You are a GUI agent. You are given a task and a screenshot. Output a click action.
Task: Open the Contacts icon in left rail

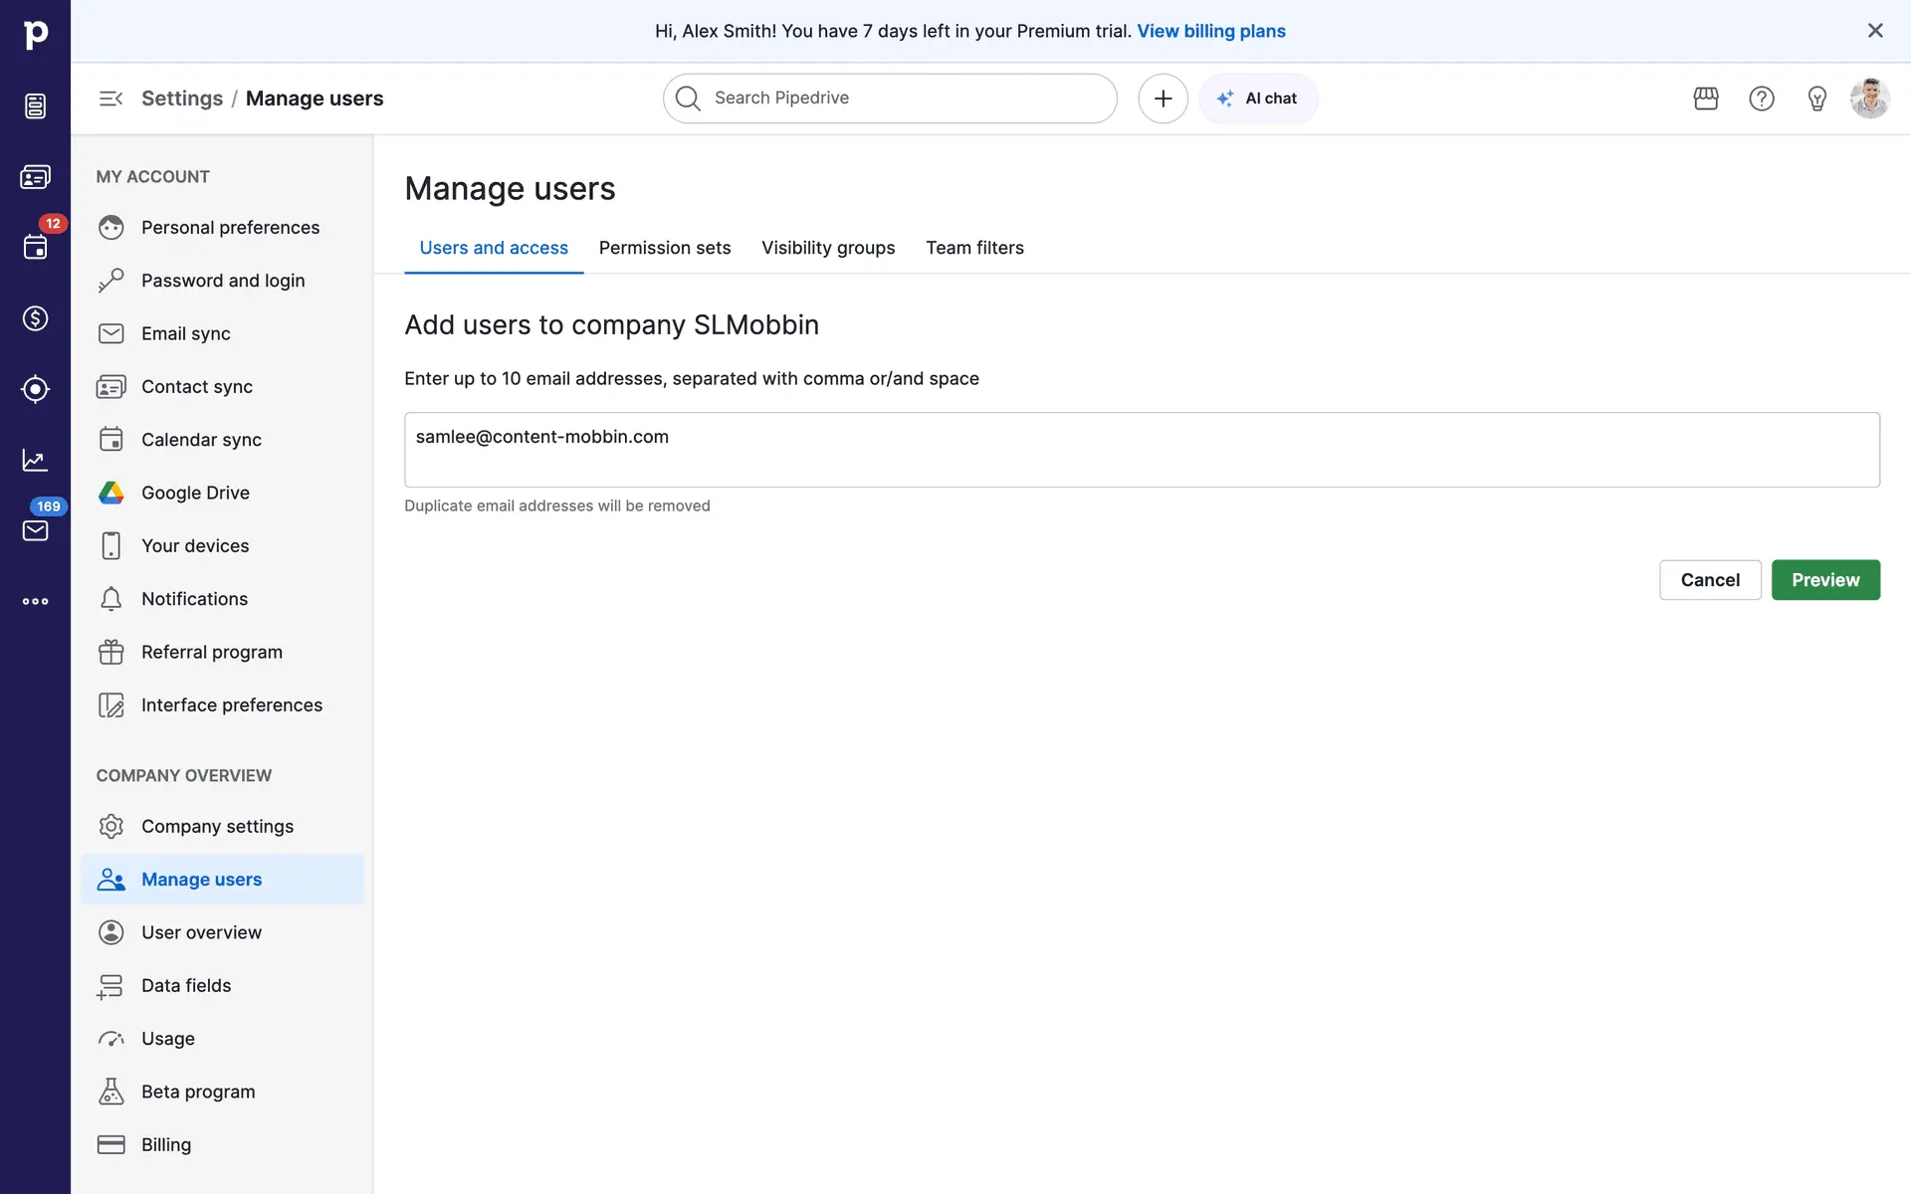[35, 177]
